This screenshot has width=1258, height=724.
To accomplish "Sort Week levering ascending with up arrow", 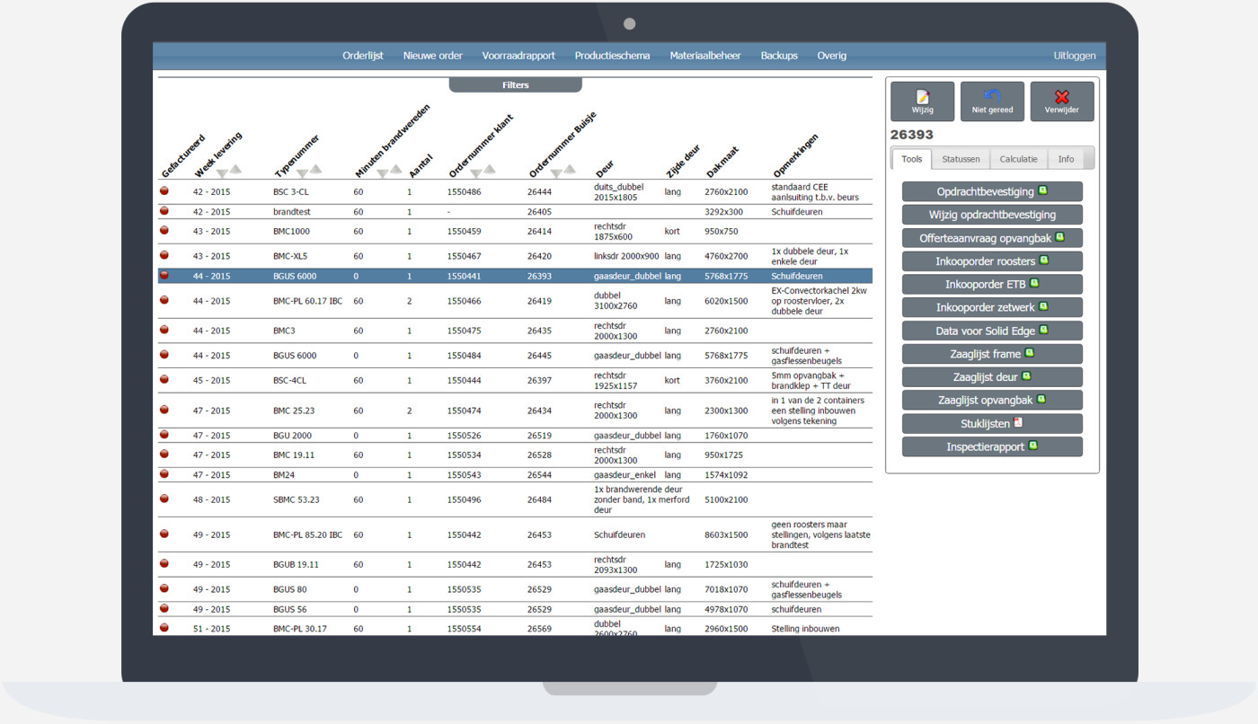I will click(235, 169).
